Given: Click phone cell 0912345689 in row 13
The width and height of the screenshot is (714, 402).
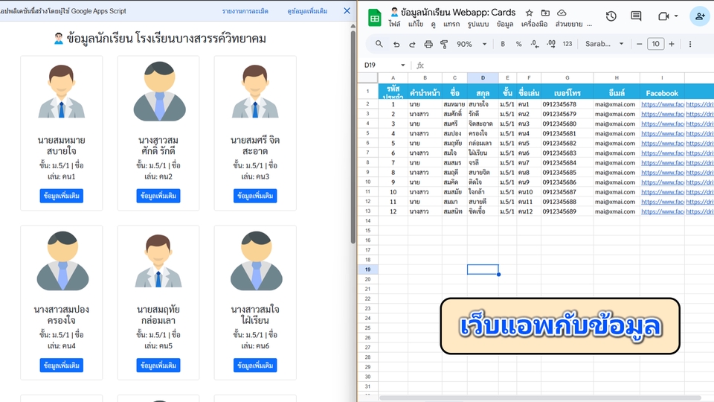Looking at the screenshot, I should 567,211.
